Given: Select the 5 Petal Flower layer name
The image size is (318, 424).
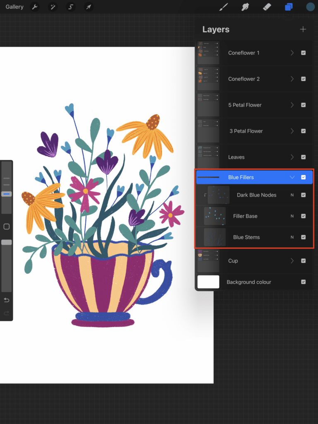Looking at the screenshot, I should pos(245,105).
